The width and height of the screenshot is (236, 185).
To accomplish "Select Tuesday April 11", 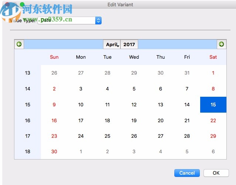I will pos(107,105).
